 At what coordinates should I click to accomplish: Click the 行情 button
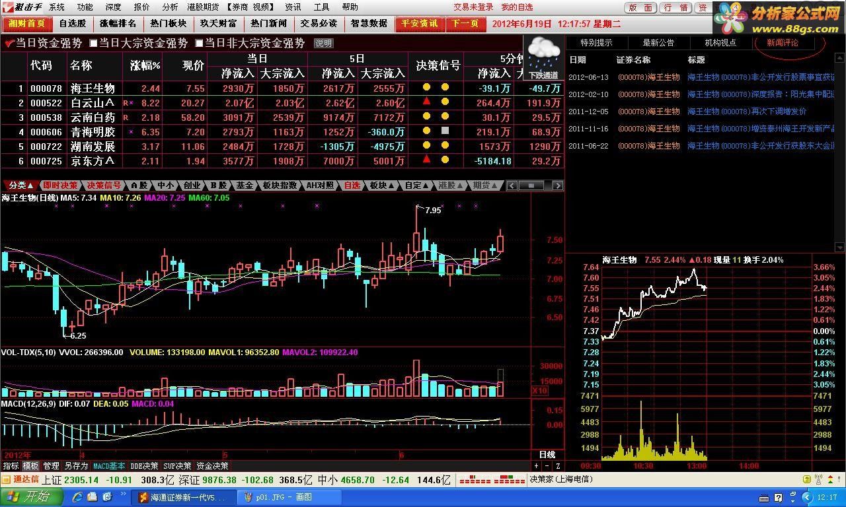(x=675, y=8)
